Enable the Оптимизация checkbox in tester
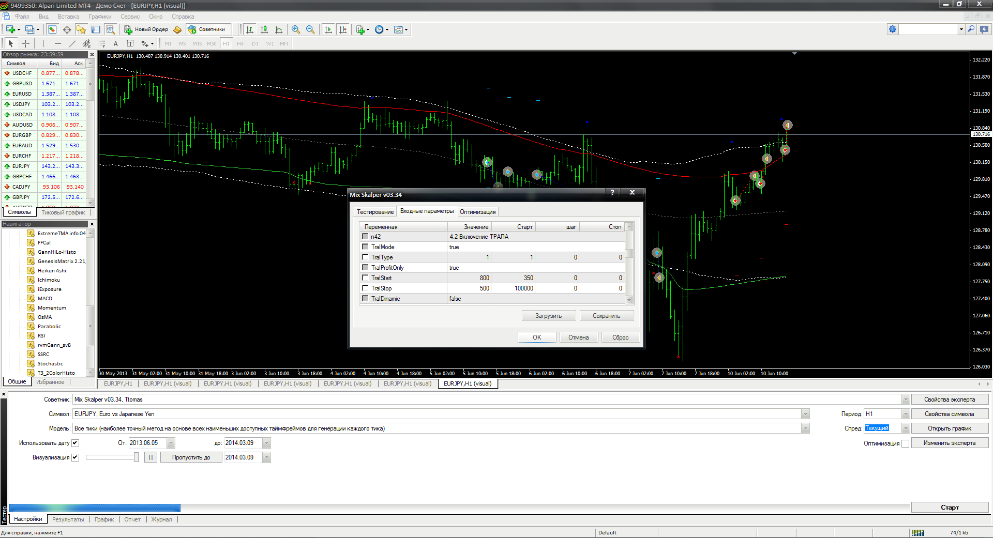Image resolution: width=993 pixels, height=538 pixels. click(x=905, y=443)
